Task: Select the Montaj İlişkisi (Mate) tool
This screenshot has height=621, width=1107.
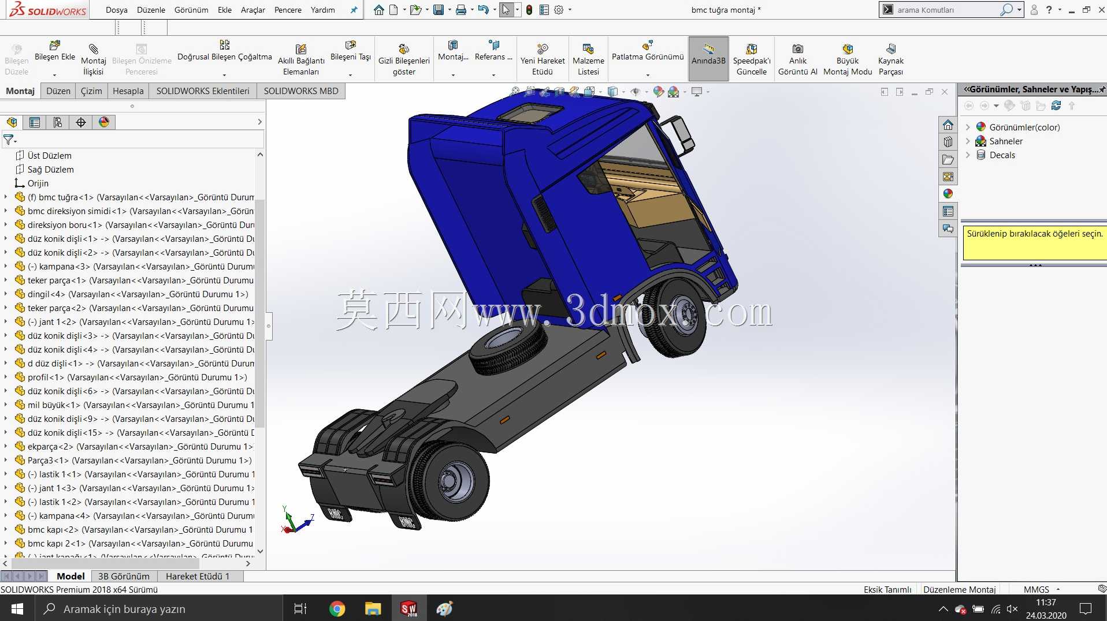Action: [x=94, y=59]
